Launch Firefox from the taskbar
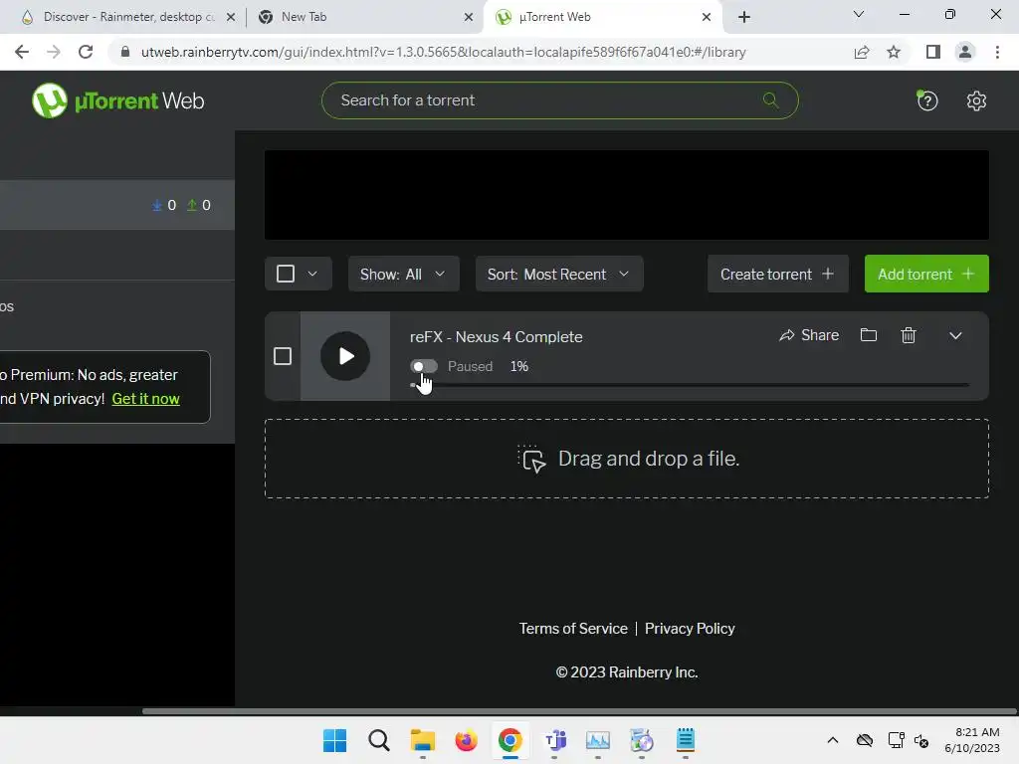 pyautogui.click(x=466, y=740)
